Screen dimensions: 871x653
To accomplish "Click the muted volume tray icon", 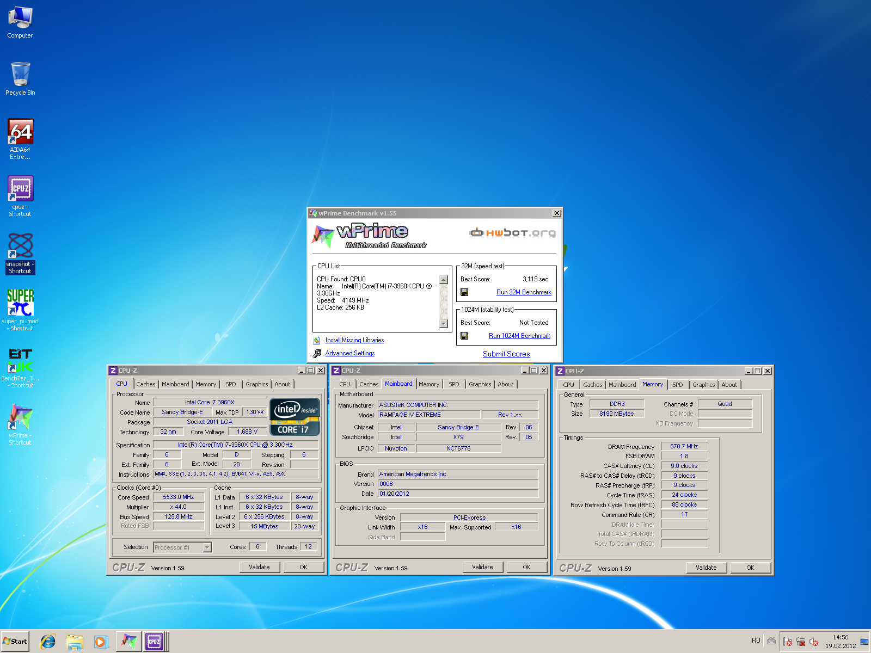I will (814, 642).
